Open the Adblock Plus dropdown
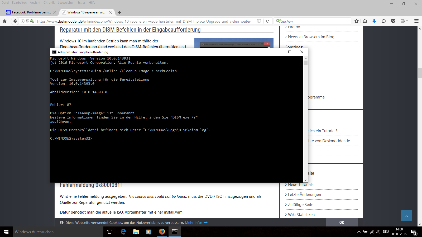This screenshot has height=237, width=422. (x=404, y=21)
